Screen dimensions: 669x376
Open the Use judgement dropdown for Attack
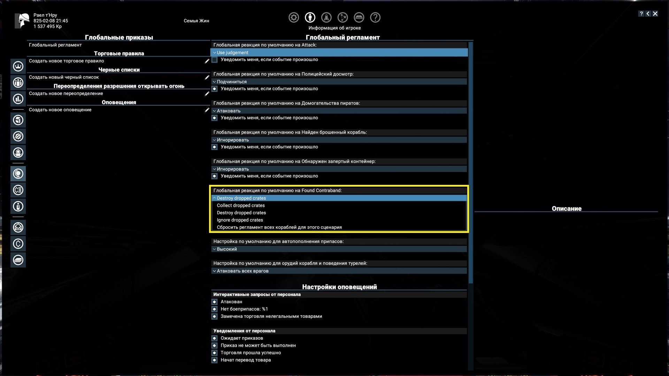click(339, 53)
